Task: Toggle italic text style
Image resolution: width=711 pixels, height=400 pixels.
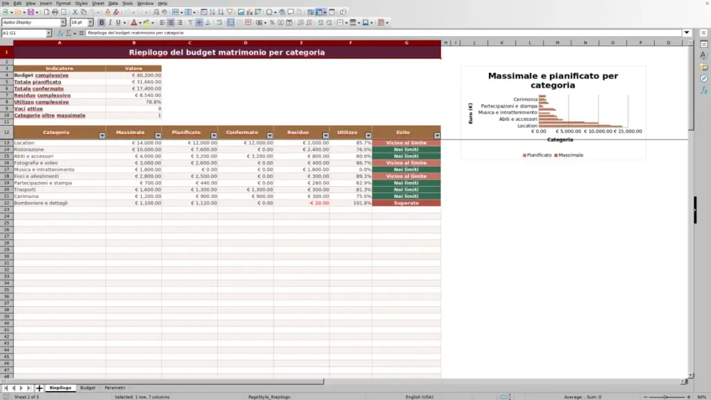Action: click(110, 22)
